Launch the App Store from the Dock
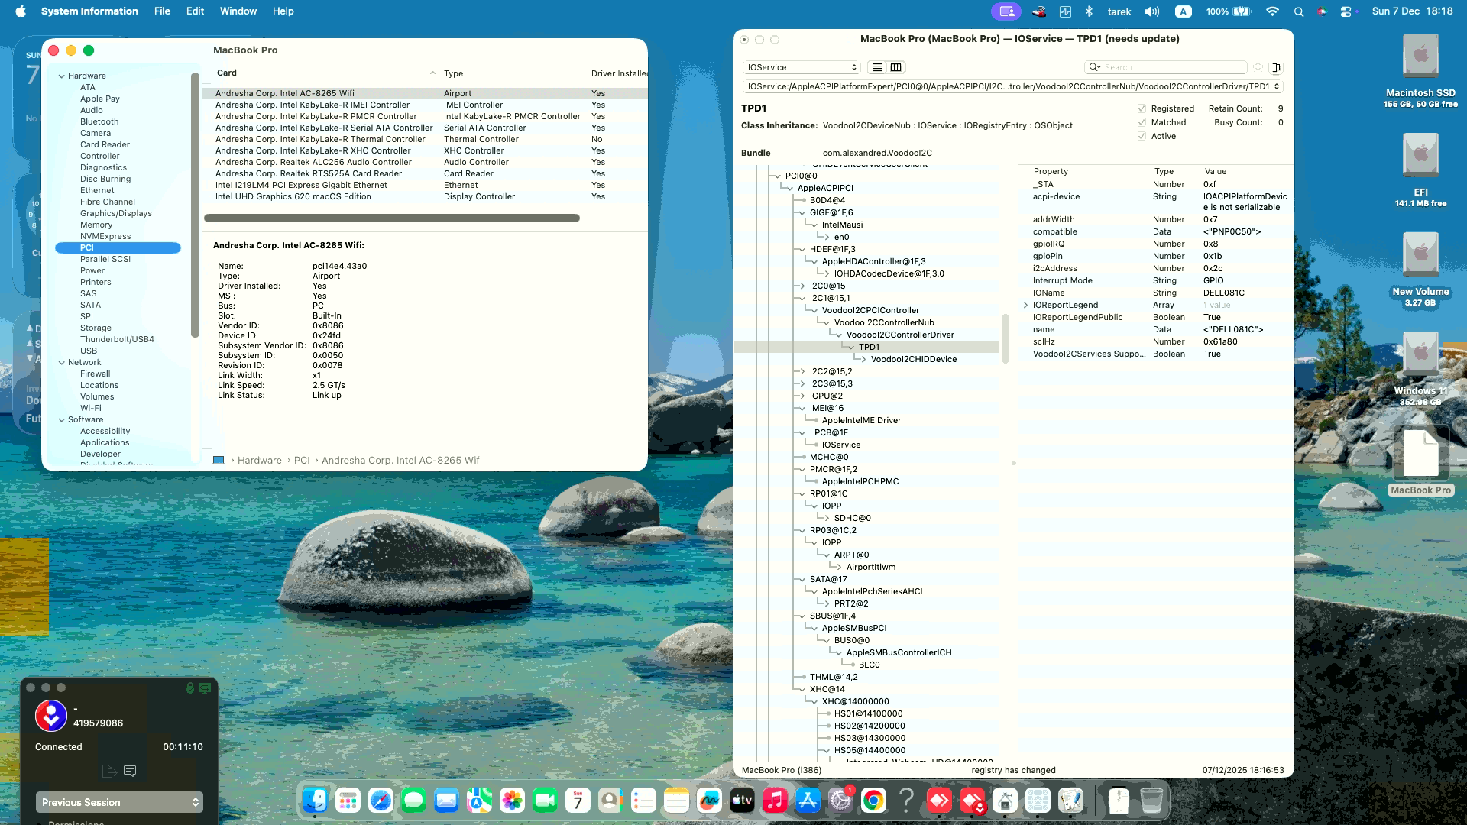This screenshot has height=825, width=1467. [808, 802]
